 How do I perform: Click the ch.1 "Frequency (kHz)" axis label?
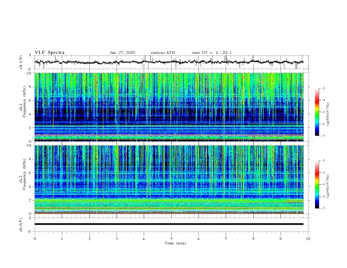[x=25, y=102]
